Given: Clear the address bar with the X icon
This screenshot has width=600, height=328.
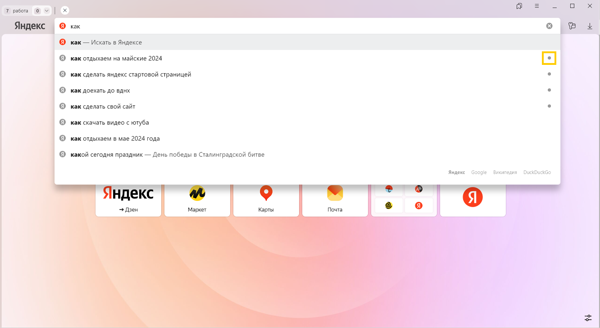Looking at the screenshot, I should click(x=549, y=26).
